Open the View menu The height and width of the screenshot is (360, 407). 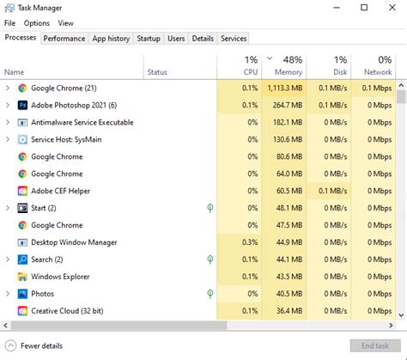point(66,23)
